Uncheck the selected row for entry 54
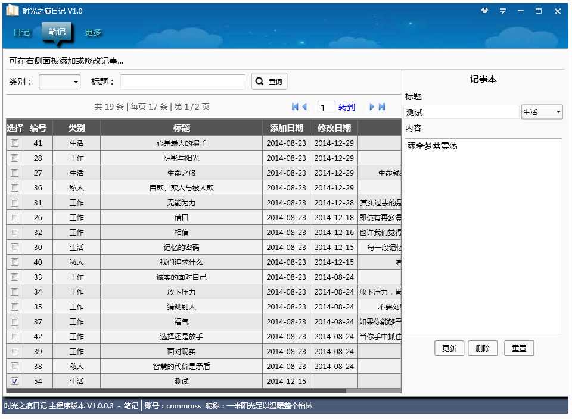 pyautogui.click(x=14, y=381)
